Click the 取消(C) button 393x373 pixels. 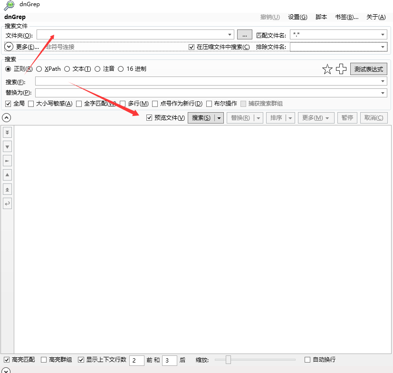coord(374,118)
